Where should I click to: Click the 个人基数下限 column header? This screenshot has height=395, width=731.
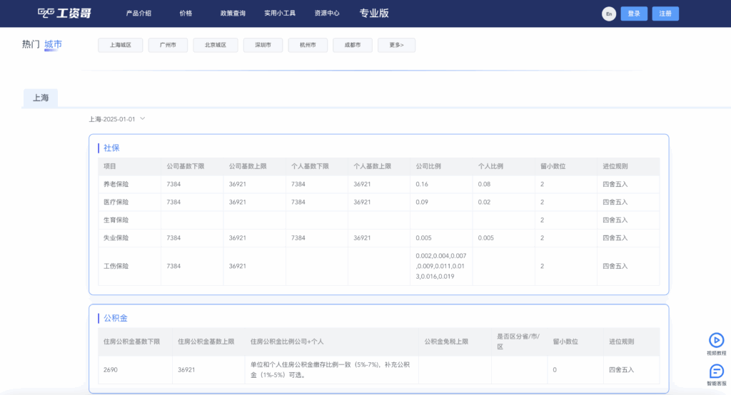310,166
